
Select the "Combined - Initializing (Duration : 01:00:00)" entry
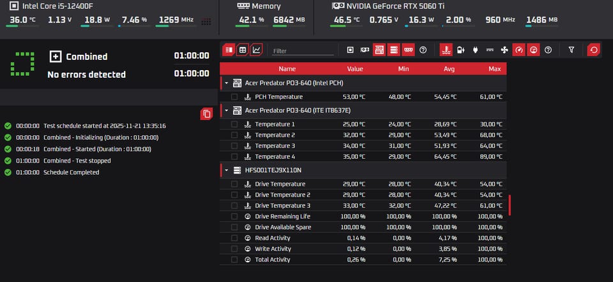coord(101,137)
